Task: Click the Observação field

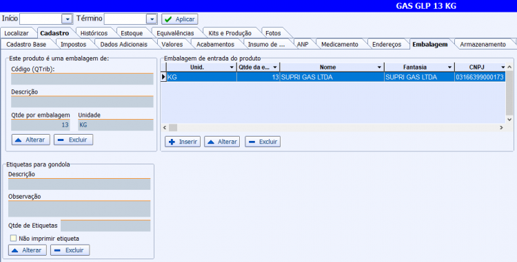Action: [79, 209]
